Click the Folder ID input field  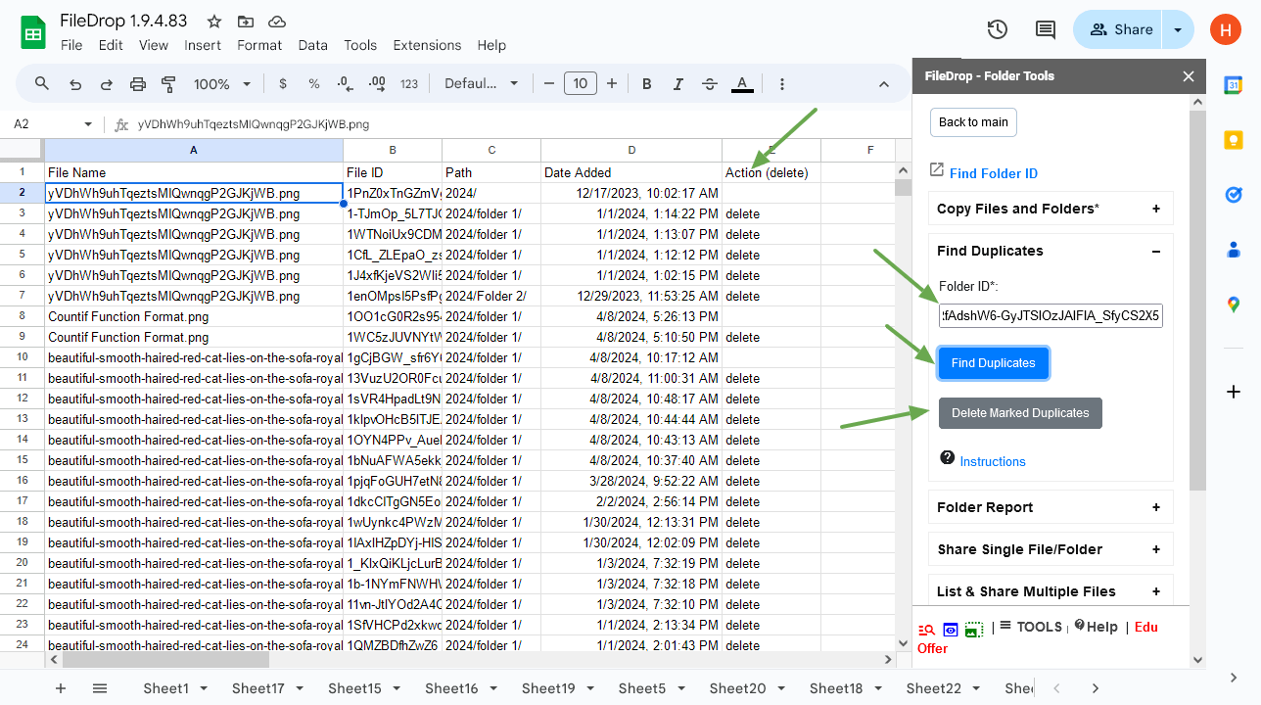click(x=1051, y=315)
